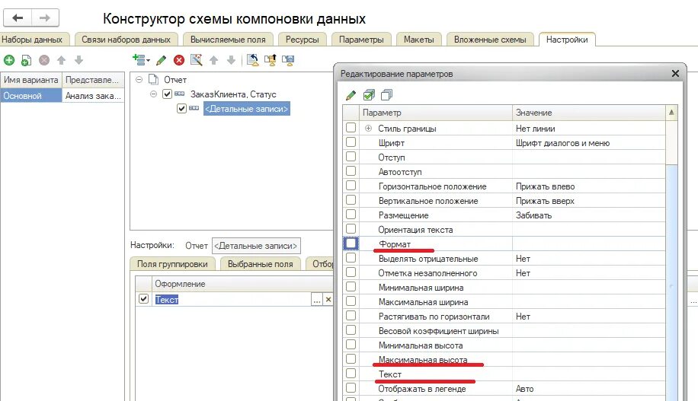This screenshot has height=401, width=698.
Task: Enable the Стиль границы parameter checkbox
Action: (x=351, y=128)
